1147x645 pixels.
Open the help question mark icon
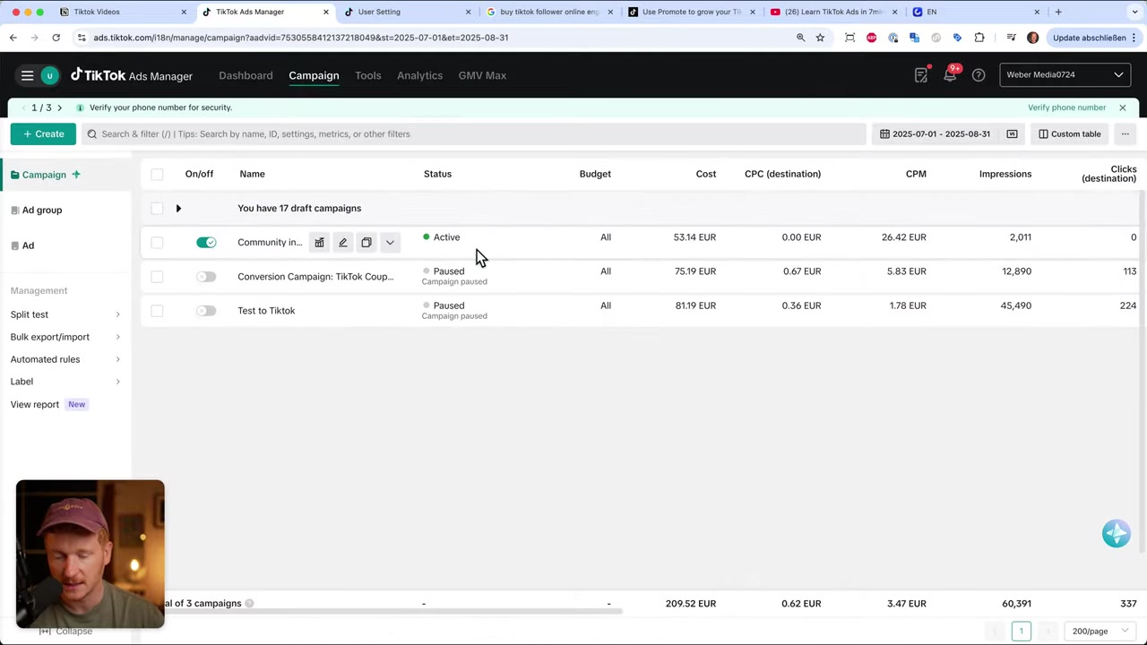(x=979, y=75)
